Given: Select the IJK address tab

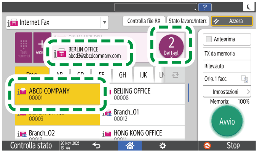Looking at the screenshot, I should [143, 75].
